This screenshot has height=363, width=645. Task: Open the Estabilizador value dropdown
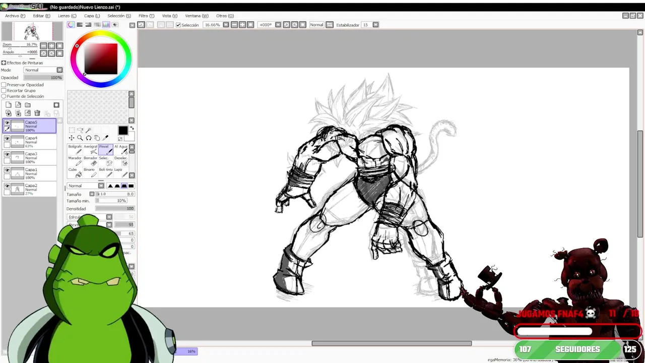click(375, 25)
